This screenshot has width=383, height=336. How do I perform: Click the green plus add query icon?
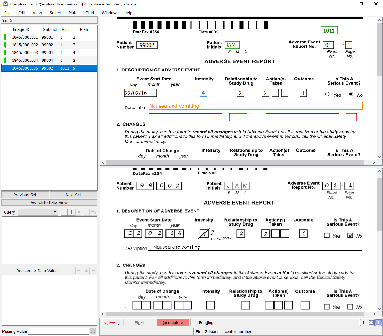(x=71, y=212)
